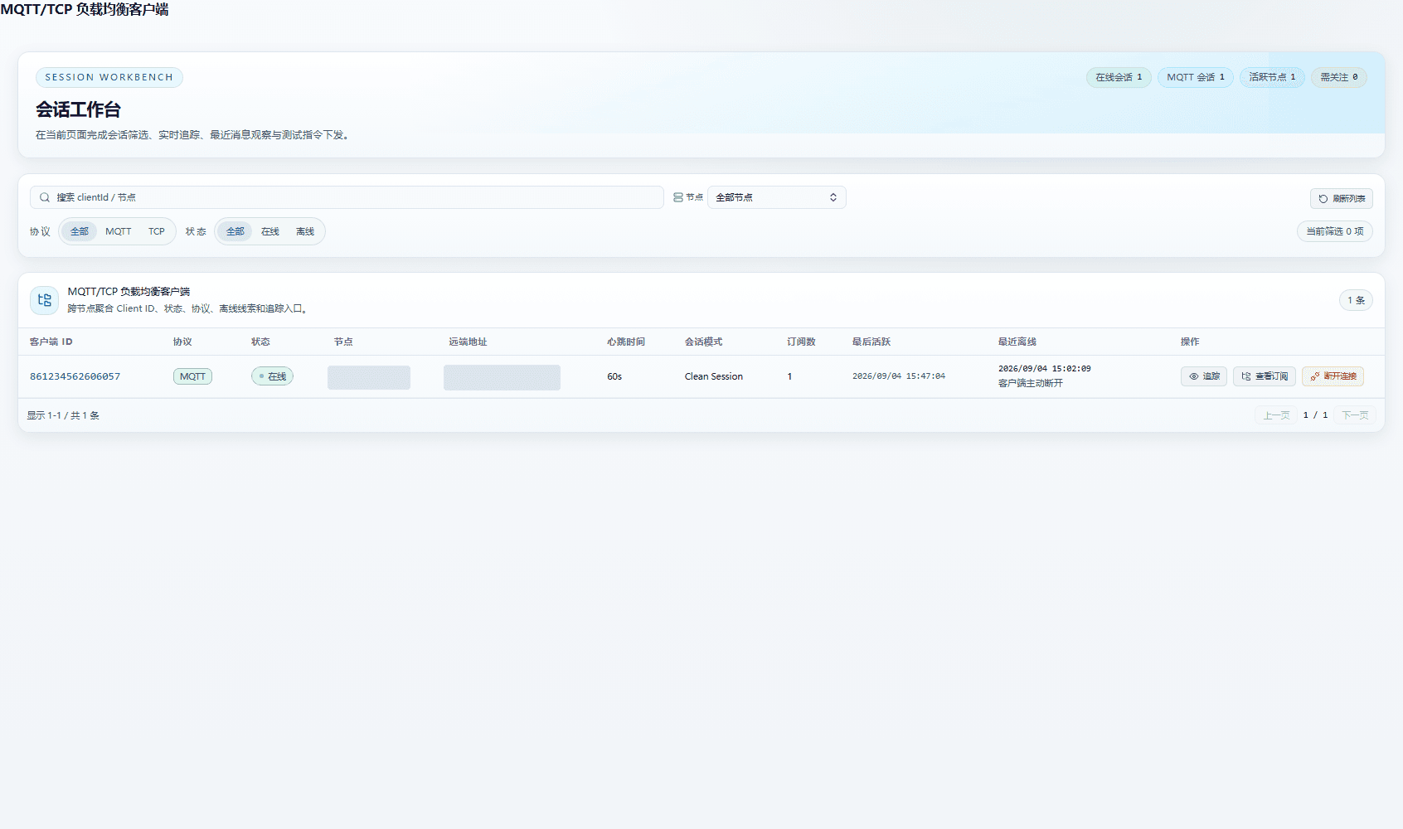Click the 活跃节点 1 stat chip
Screen dimensions: 1403x829
click(1273, 77)
